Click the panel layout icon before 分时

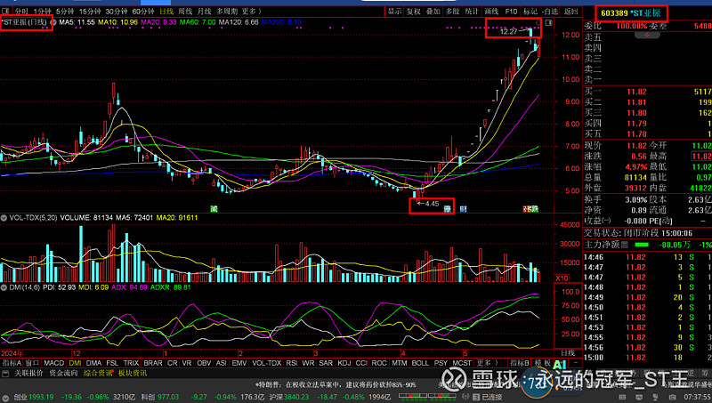click(5, 12)
